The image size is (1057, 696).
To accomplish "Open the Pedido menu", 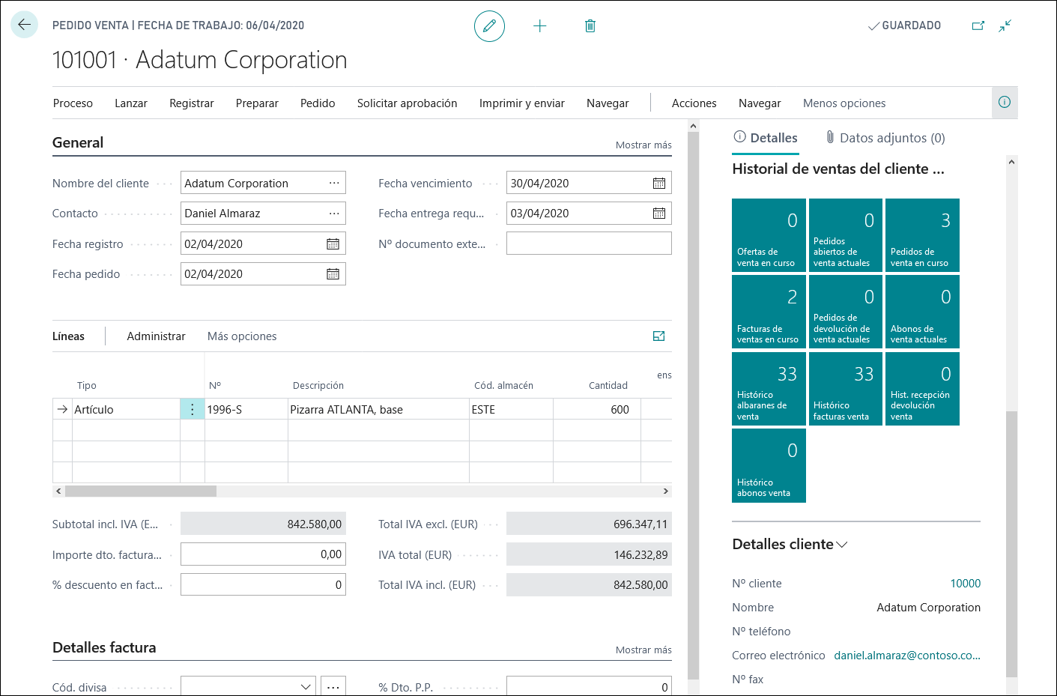I will (318, 103).
